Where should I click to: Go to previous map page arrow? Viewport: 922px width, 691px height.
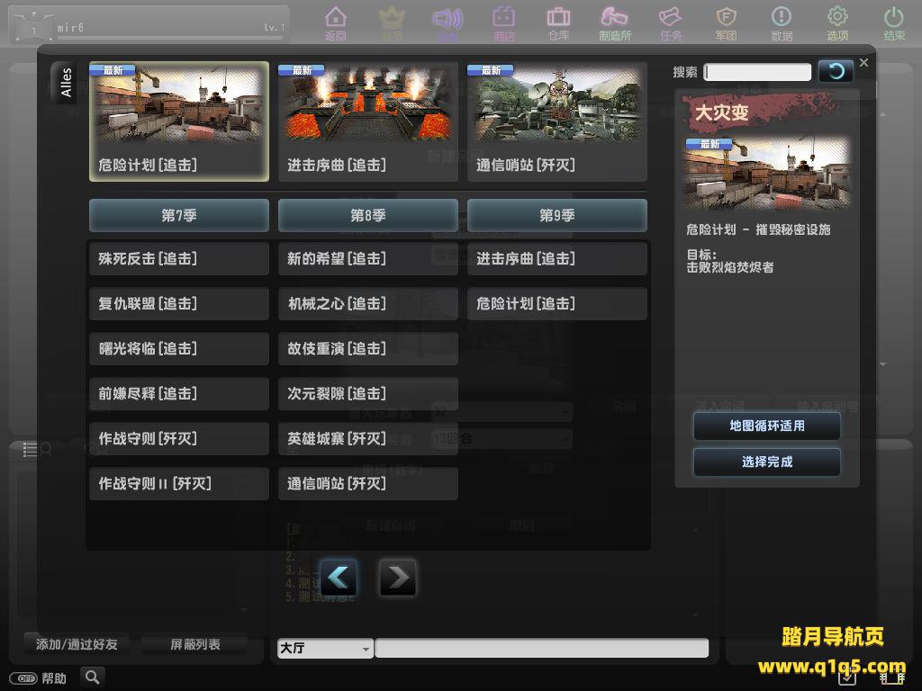tap(339, 578)
